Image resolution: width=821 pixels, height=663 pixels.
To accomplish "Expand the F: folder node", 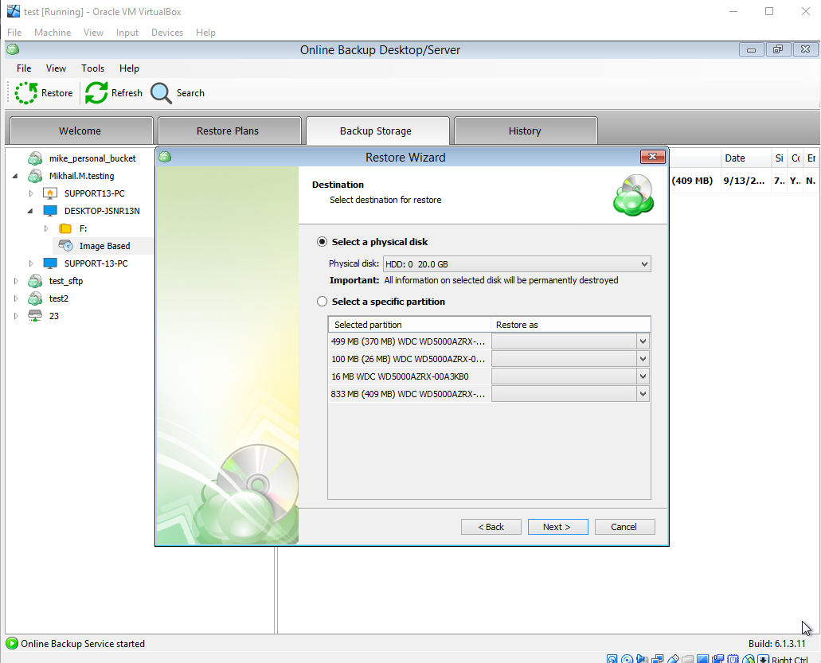I will point(46,228).
